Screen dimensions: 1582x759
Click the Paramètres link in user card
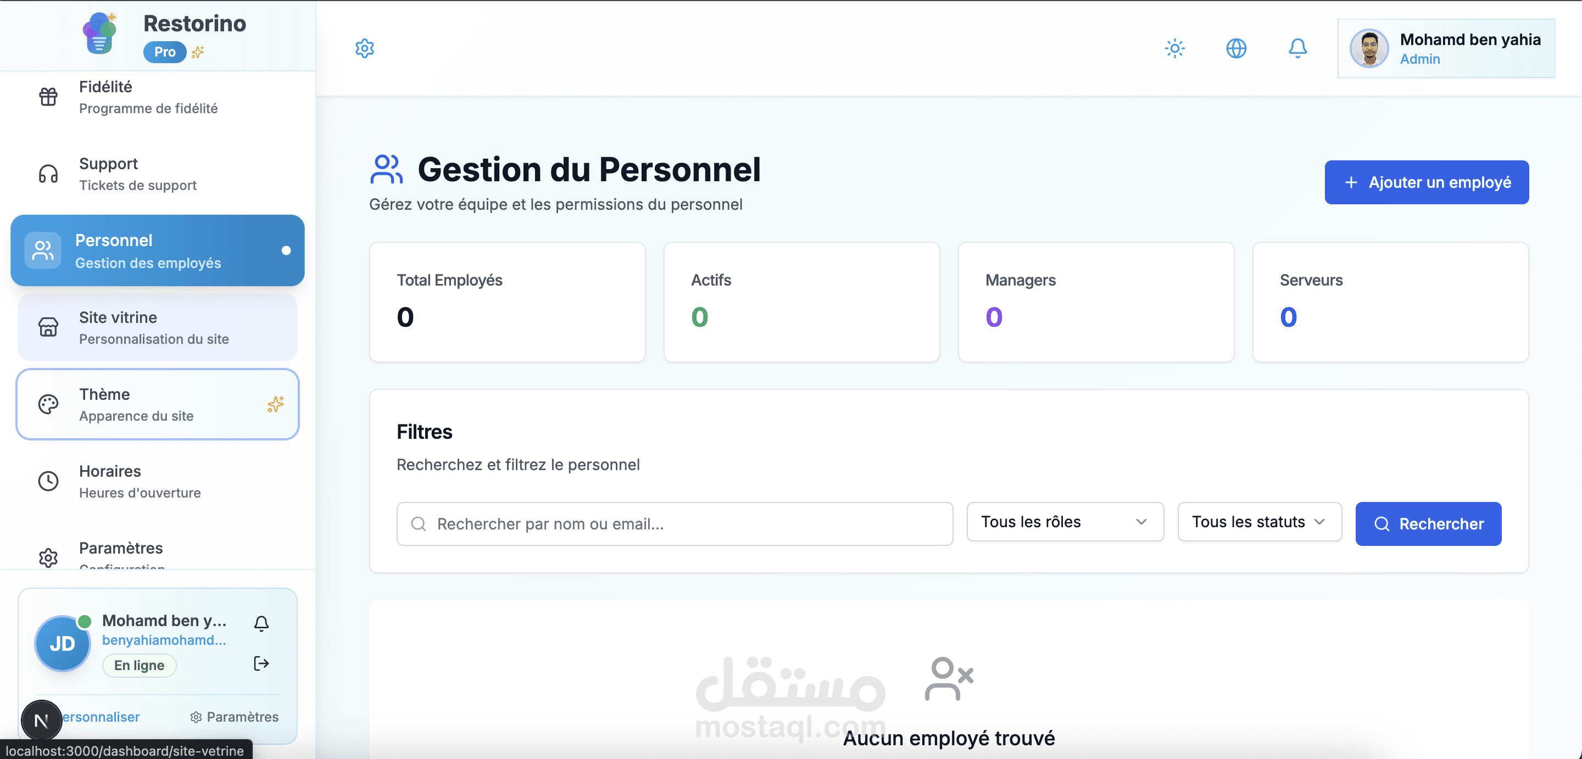[x=235, y=717]
